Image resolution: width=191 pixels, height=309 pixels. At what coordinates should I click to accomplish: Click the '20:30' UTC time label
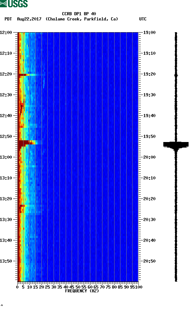(149, 220)
